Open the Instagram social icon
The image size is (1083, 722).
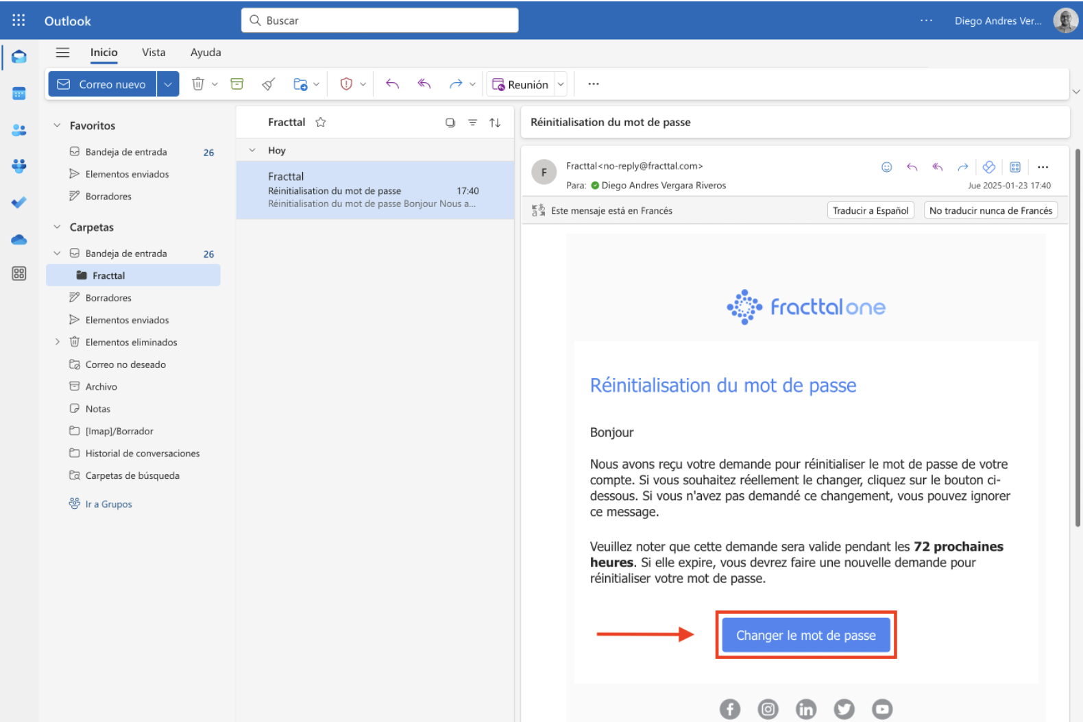(x=768, y=709)
